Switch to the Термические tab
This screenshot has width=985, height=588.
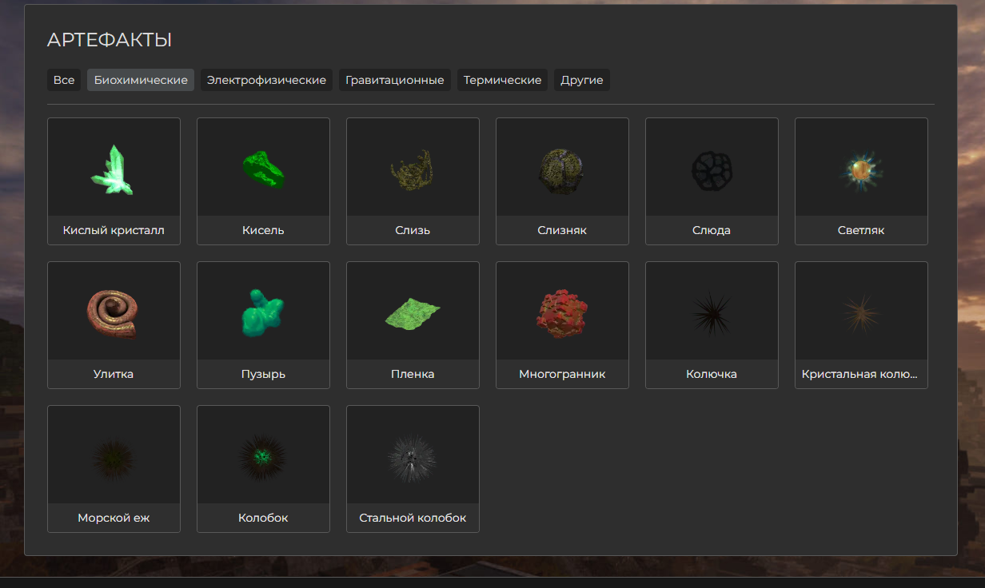click(502, 80)
